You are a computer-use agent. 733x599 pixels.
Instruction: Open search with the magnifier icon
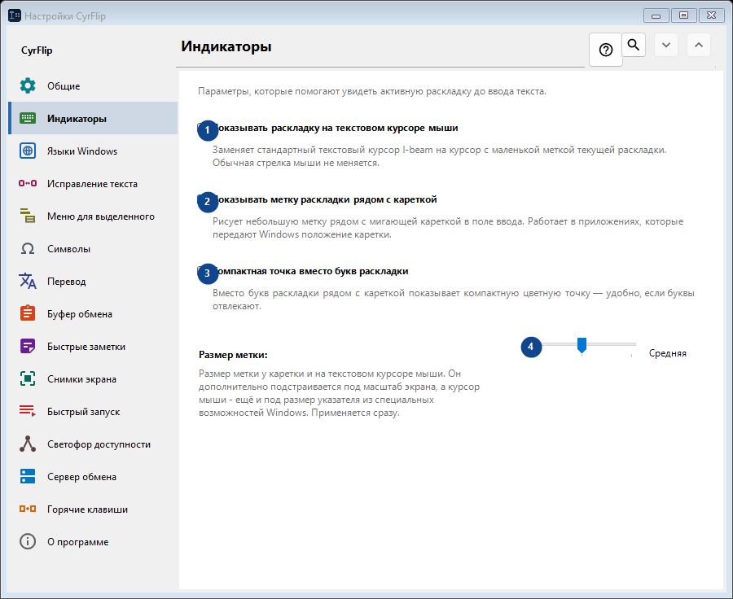click(x=634, y=45)
